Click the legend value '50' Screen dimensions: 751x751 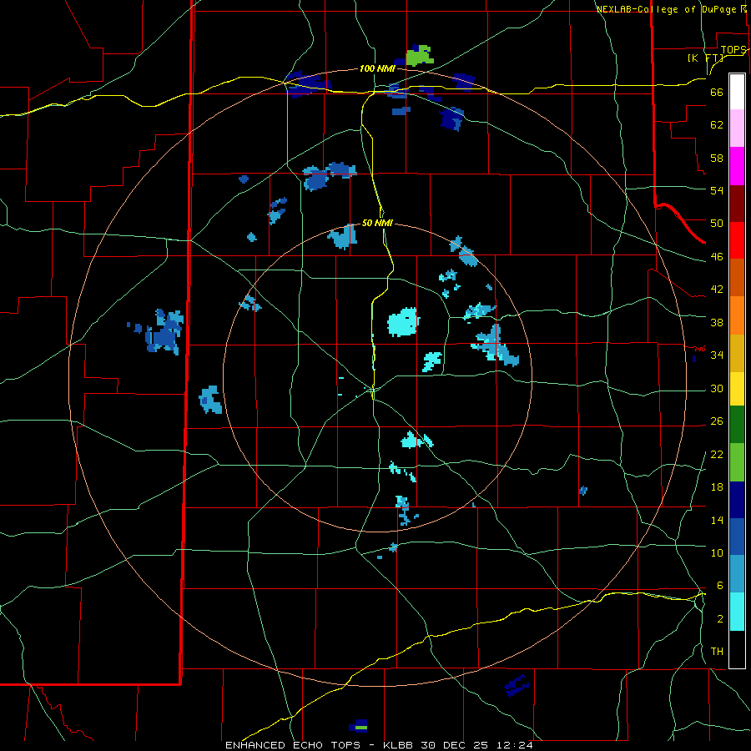(717, 224)
